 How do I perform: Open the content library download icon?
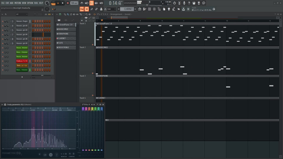point(183,9)
